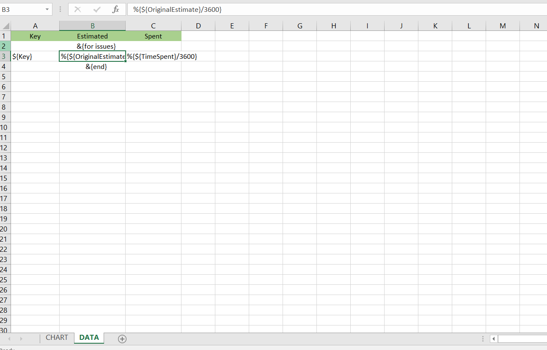The image size is (547, 350).
Task: Select cell containing '${Key}'
Action: pyautogui.click(x=35, y=56)
